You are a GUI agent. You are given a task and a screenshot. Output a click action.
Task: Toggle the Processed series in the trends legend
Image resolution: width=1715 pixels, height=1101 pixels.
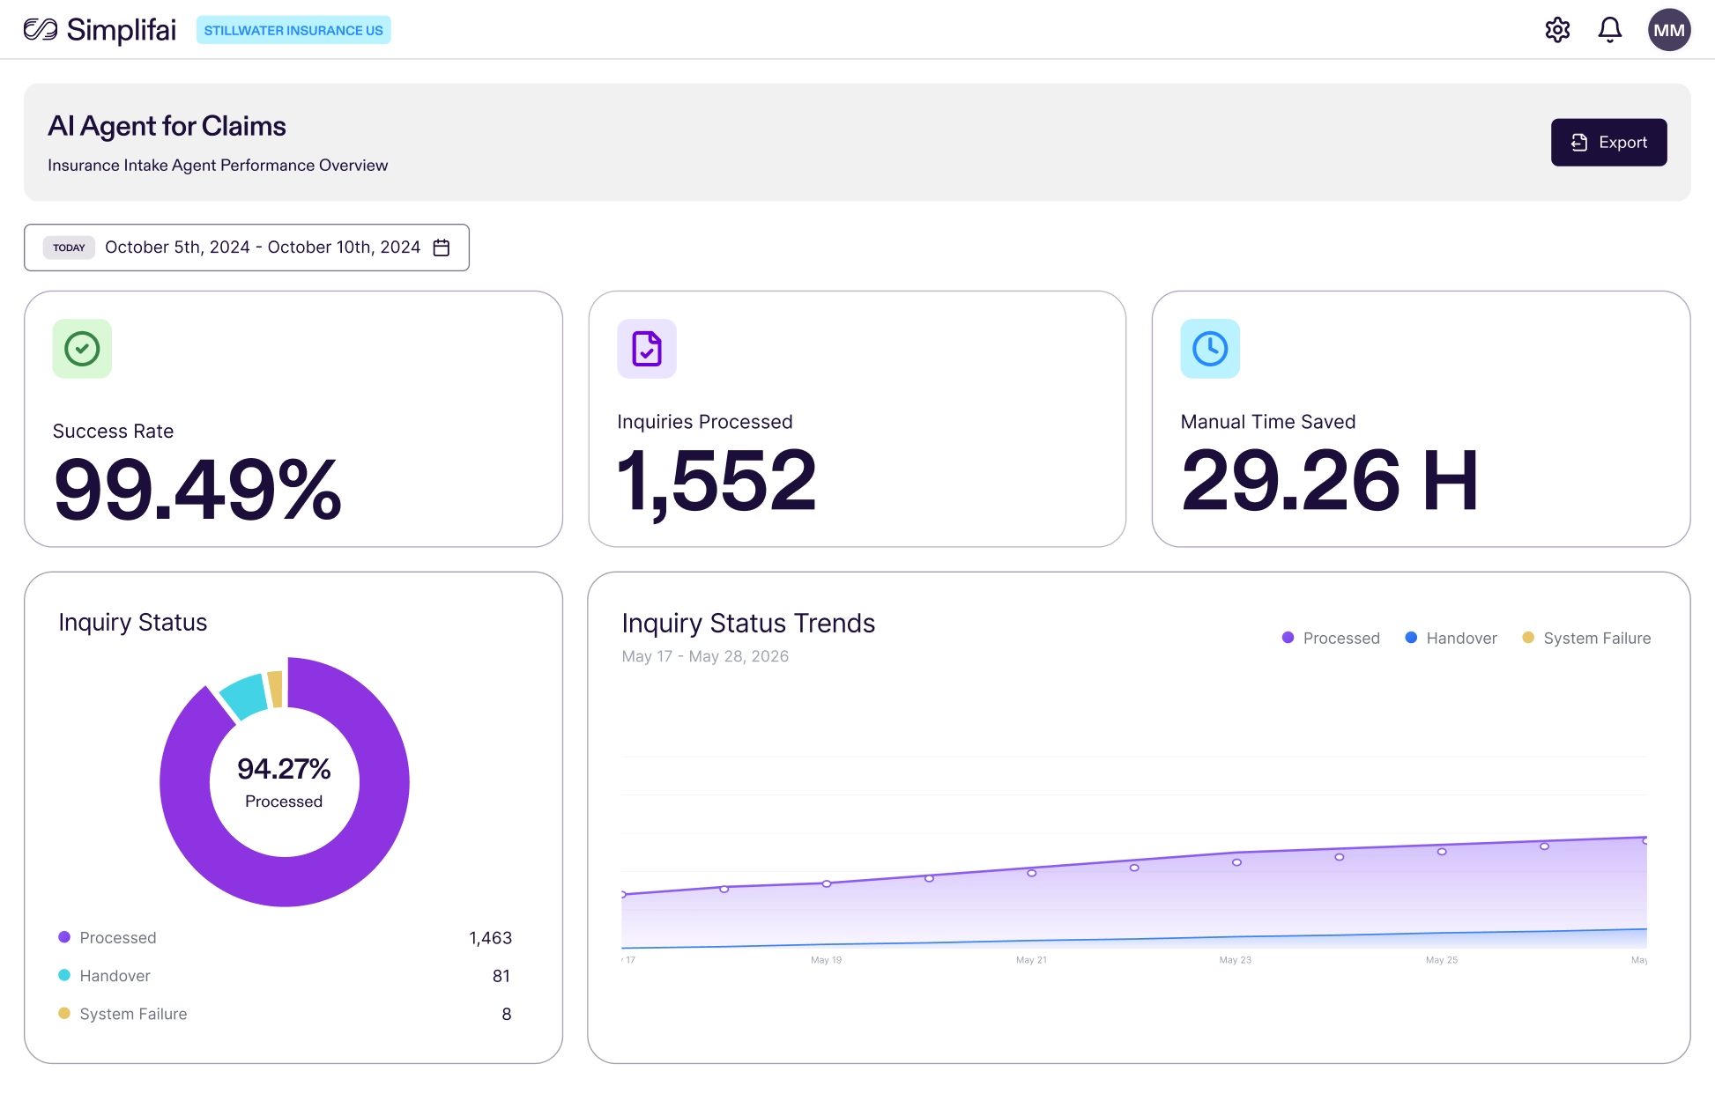pos(1331,638)
